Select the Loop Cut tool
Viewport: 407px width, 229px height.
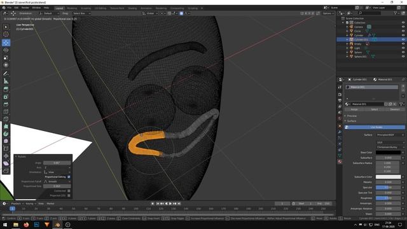[x=6, y=112]
